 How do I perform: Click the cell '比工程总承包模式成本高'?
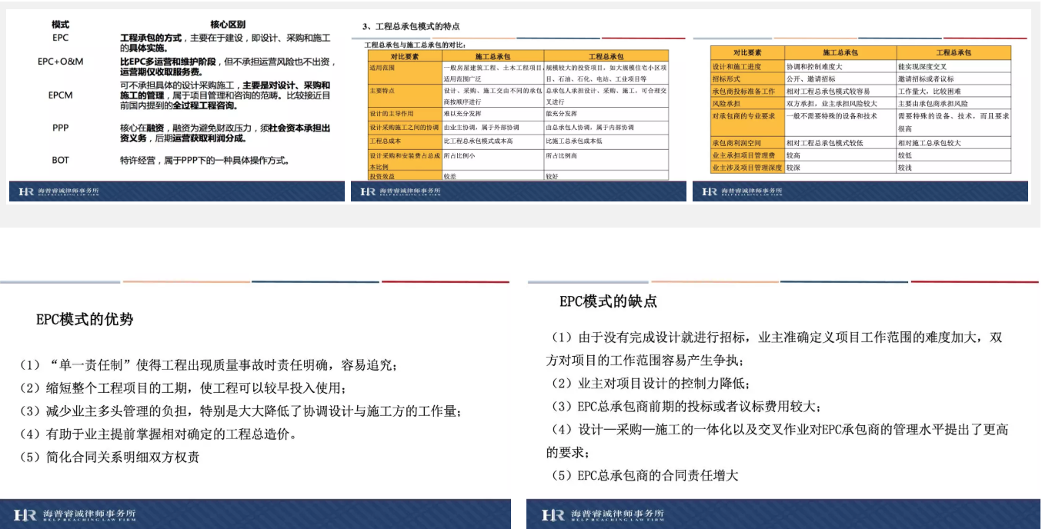click(478, 141)
